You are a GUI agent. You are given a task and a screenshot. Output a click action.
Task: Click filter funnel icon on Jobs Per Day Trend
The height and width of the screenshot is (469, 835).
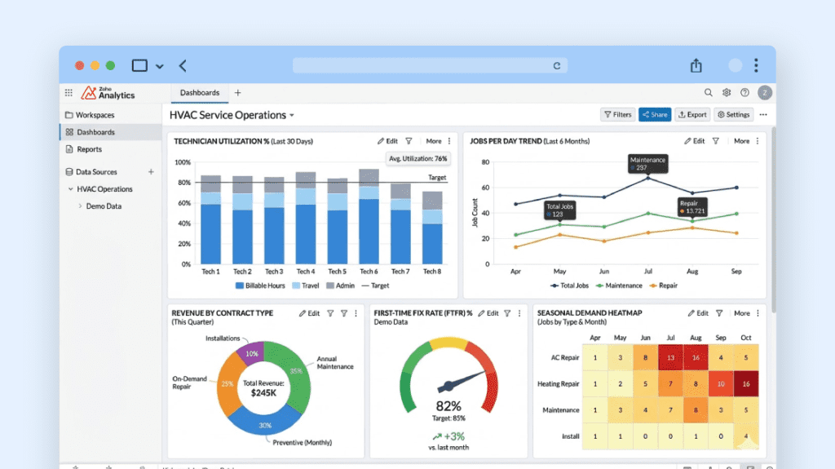(x=715, y=141)
